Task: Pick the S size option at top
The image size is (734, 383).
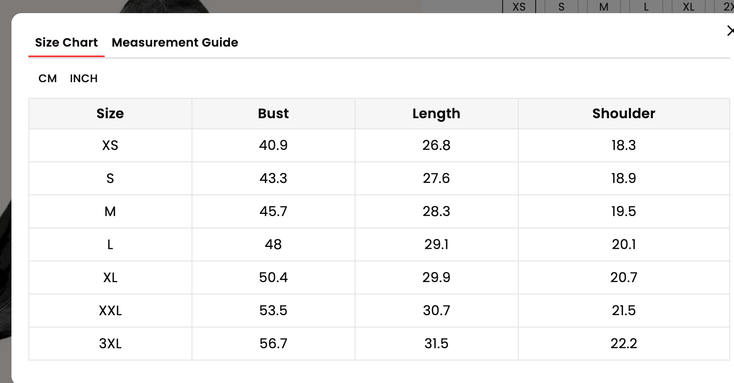Action: coord(561,7)
